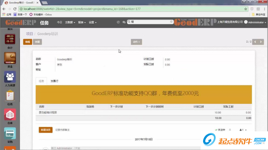Screen dimensions: 268x150
Task: Click the notification bell icon near 关注中
Action: tap(230, 130)
